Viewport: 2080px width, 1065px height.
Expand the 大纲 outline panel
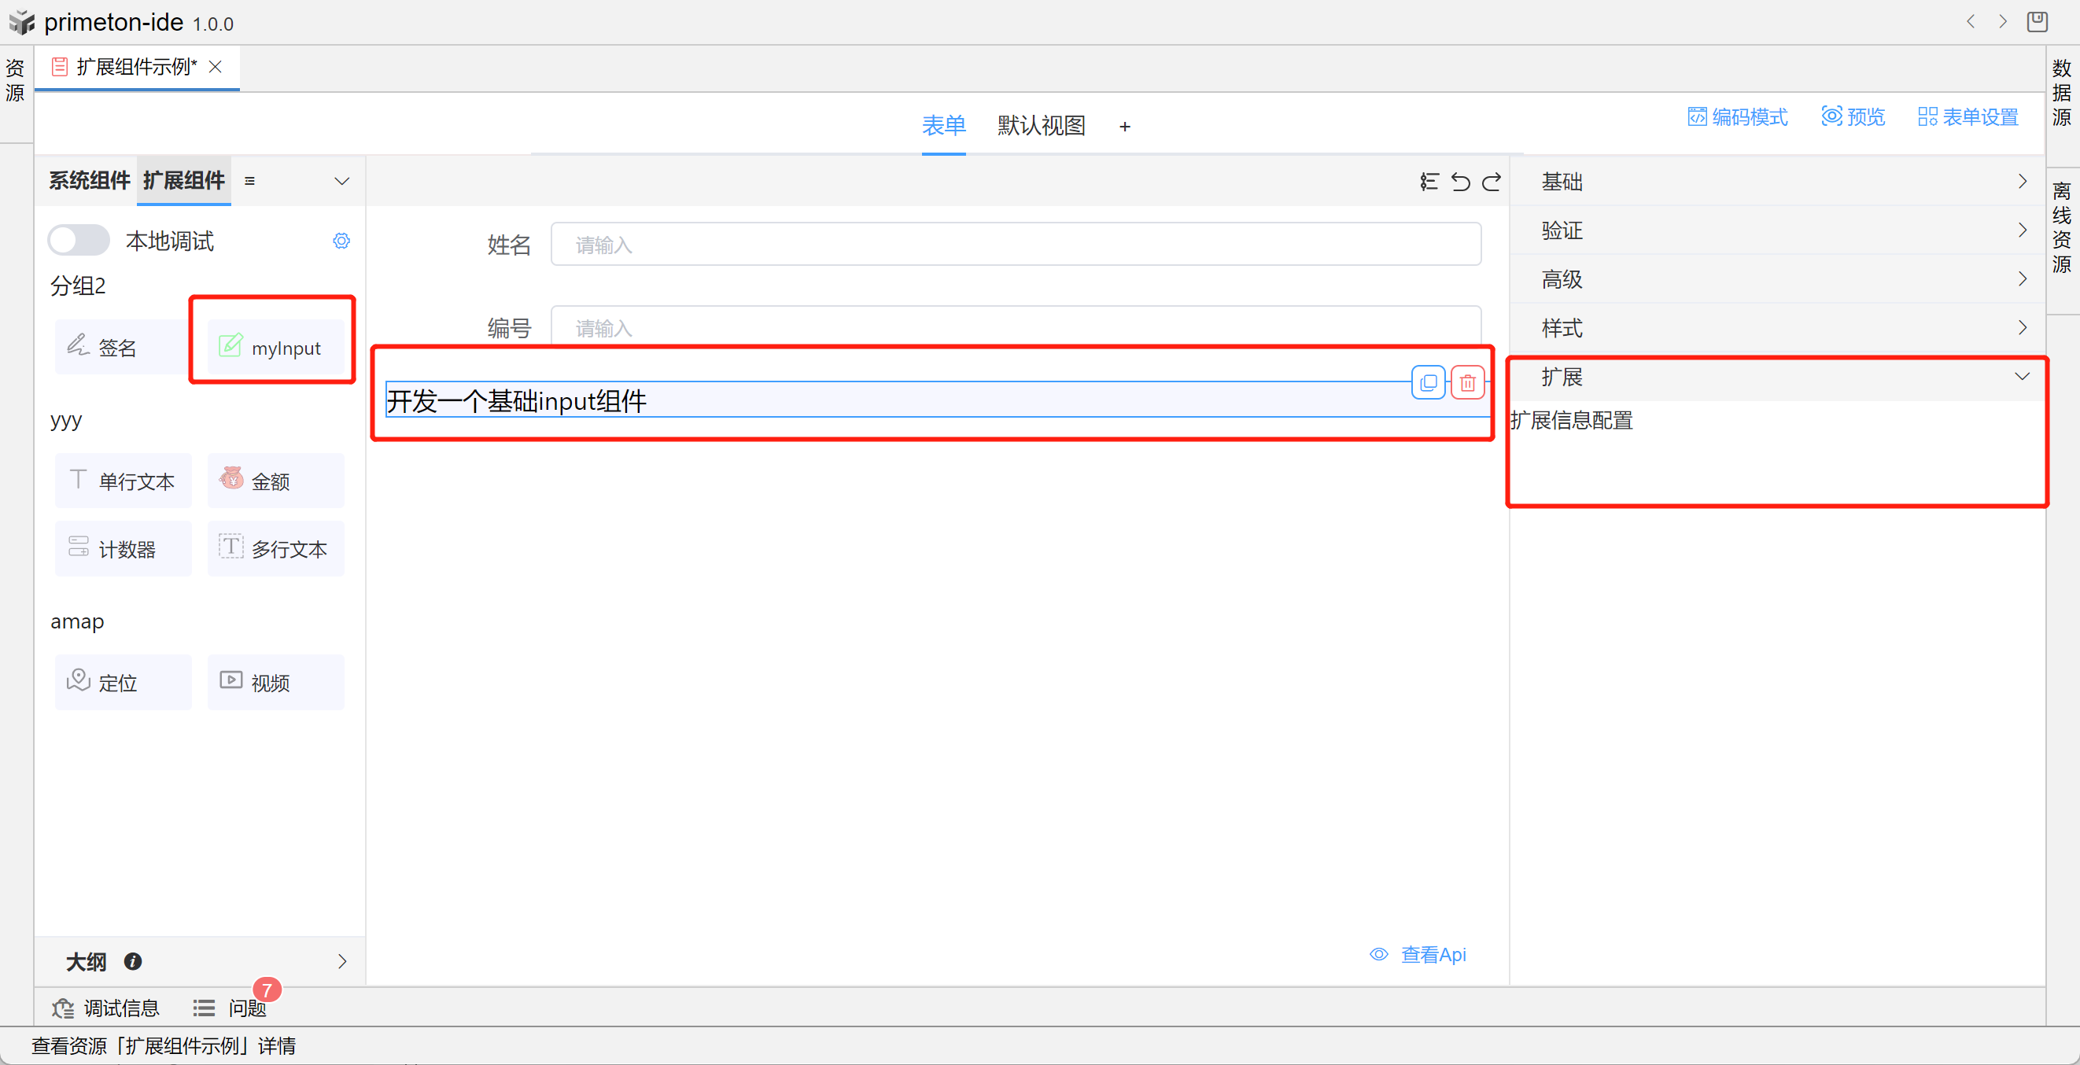341,961
